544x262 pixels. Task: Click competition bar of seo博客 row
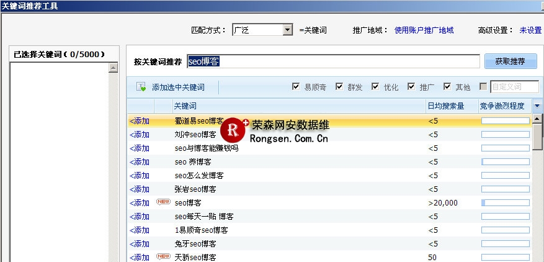505,203
